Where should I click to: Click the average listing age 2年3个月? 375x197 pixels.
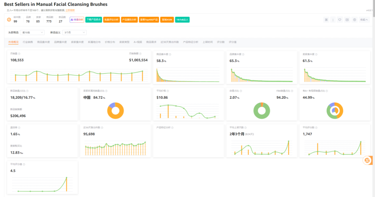[237, 134]
